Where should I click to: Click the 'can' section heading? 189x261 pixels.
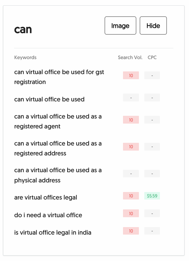(x=23, y=29)
